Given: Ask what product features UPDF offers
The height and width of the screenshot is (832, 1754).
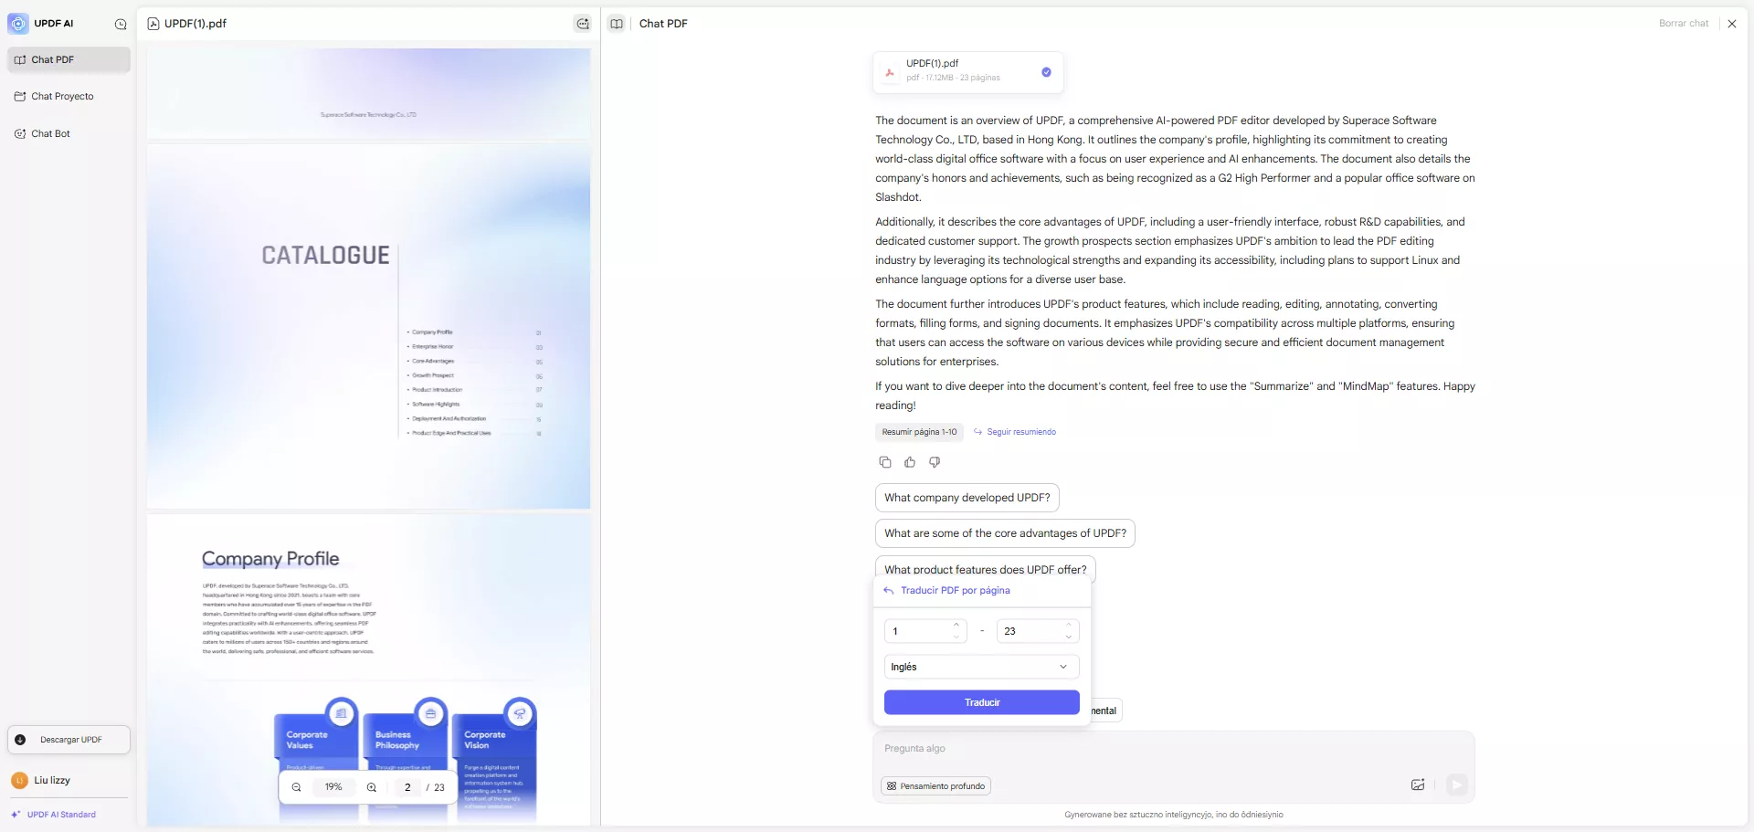Looking at the screenshot, I should pyautogui.click(x=986, y=567).
